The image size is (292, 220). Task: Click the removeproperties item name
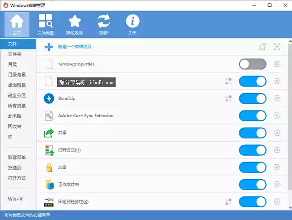point(76,64)
